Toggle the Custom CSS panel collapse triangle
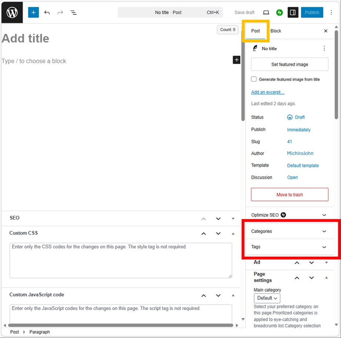 pos(233,233)
